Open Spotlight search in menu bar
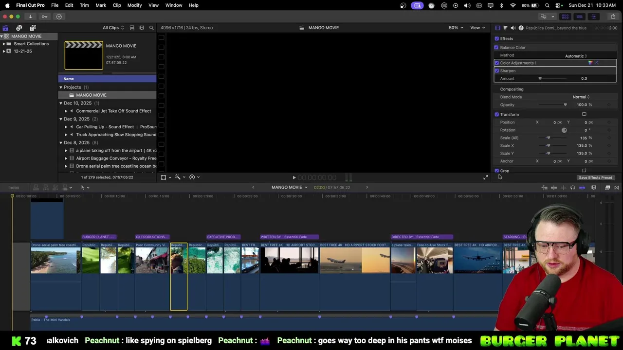This screenshot has width=623, height=350. (548, 5)
